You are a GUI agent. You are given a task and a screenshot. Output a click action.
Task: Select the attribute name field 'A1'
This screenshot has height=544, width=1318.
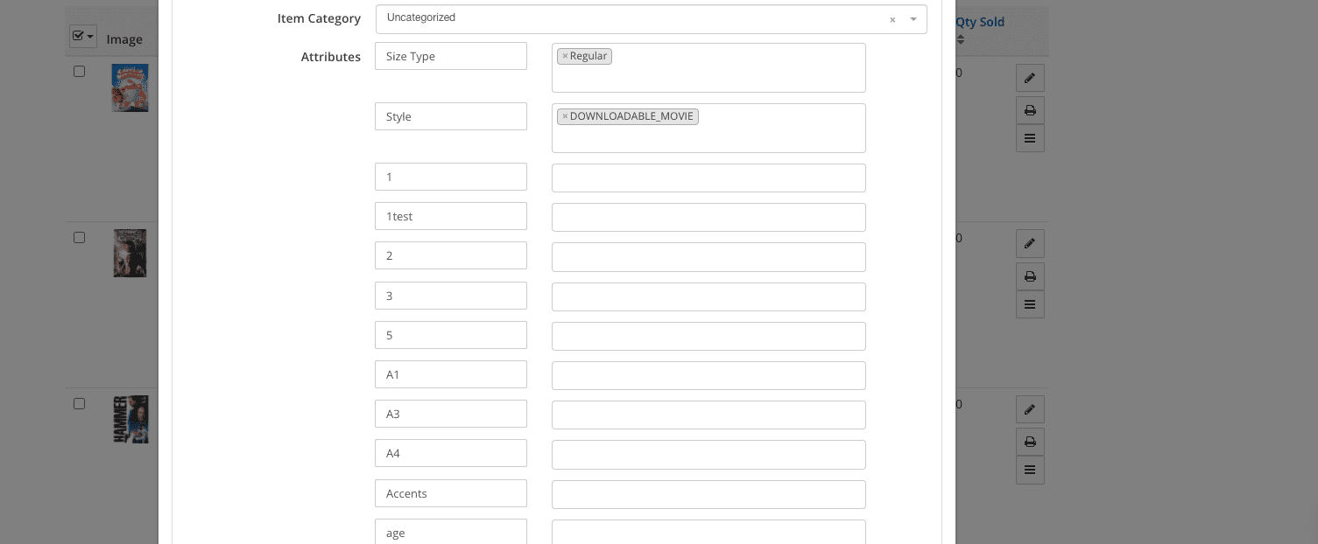pos(451,374)
